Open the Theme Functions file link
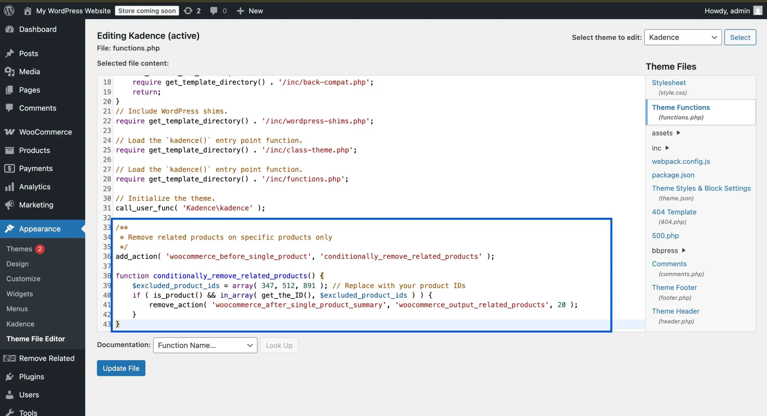767x416 pixels. click(681, 107)
